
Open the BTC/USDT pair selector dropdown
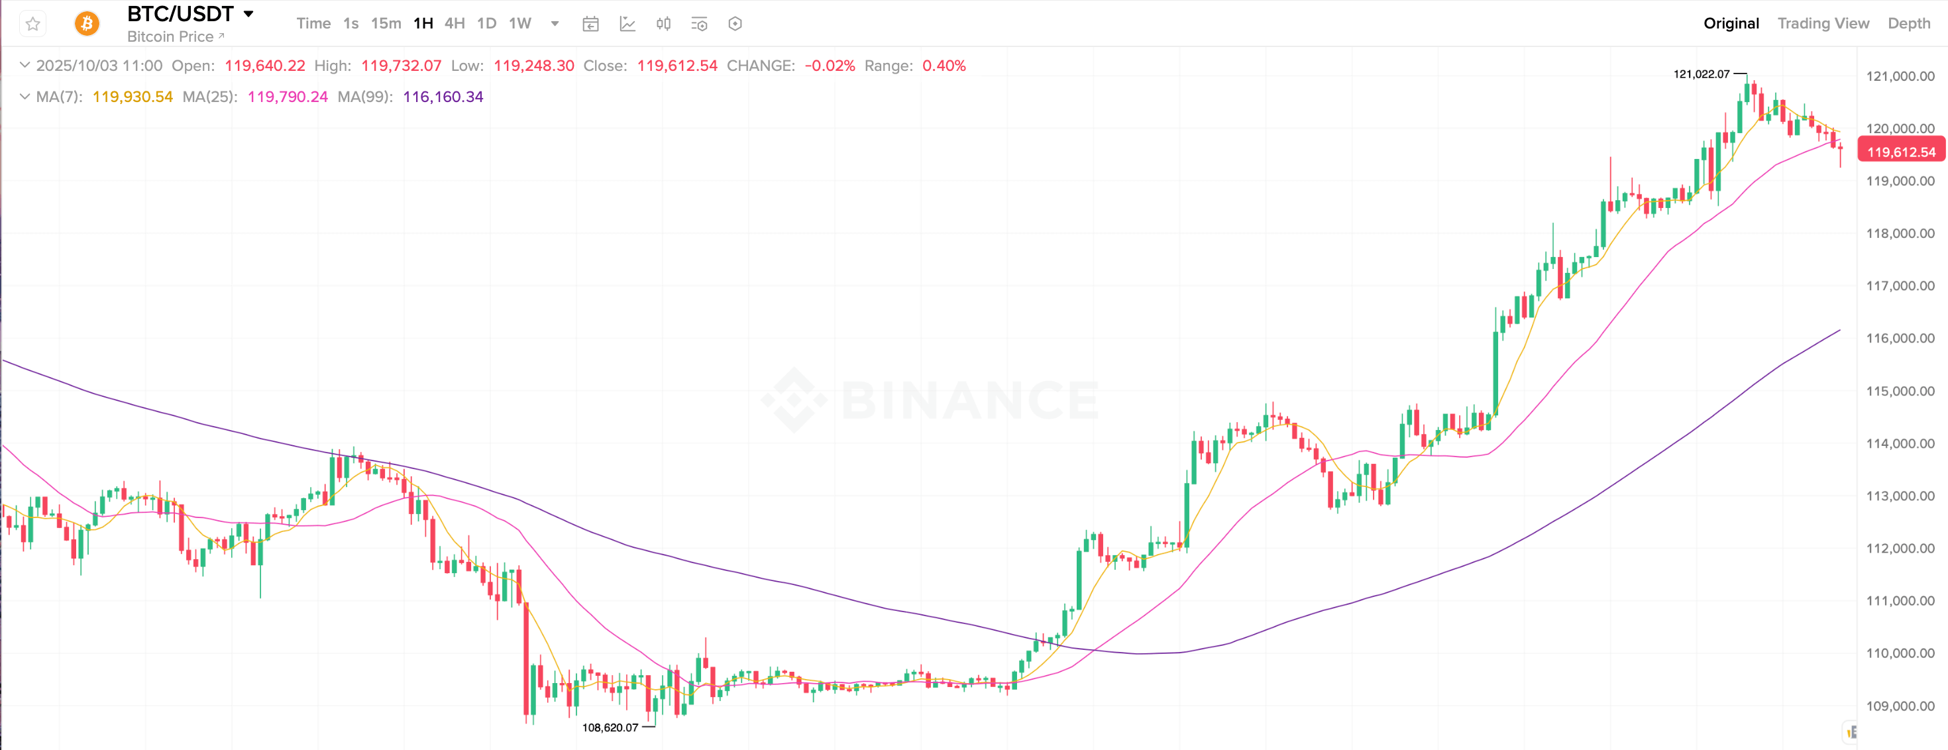click(248, 14)
